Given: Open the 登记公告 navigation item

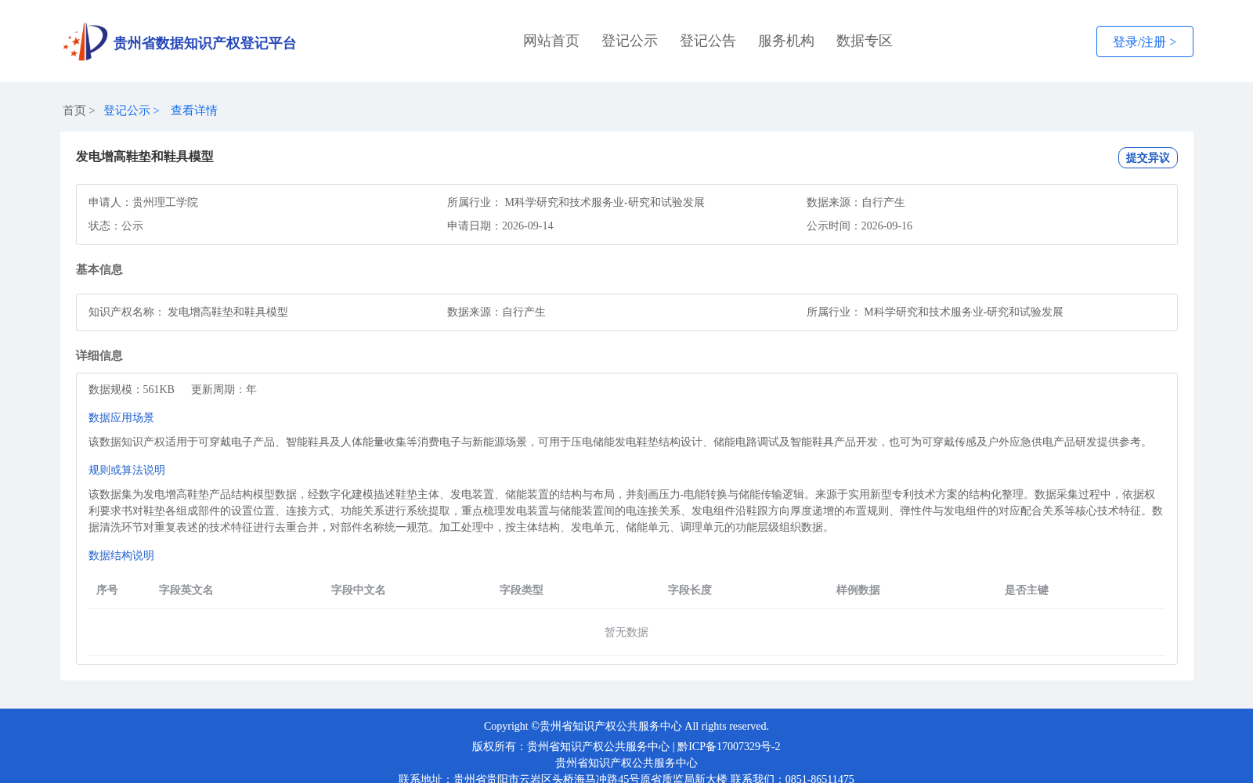Looking at the screenshot, I should [x=708, y=41].
